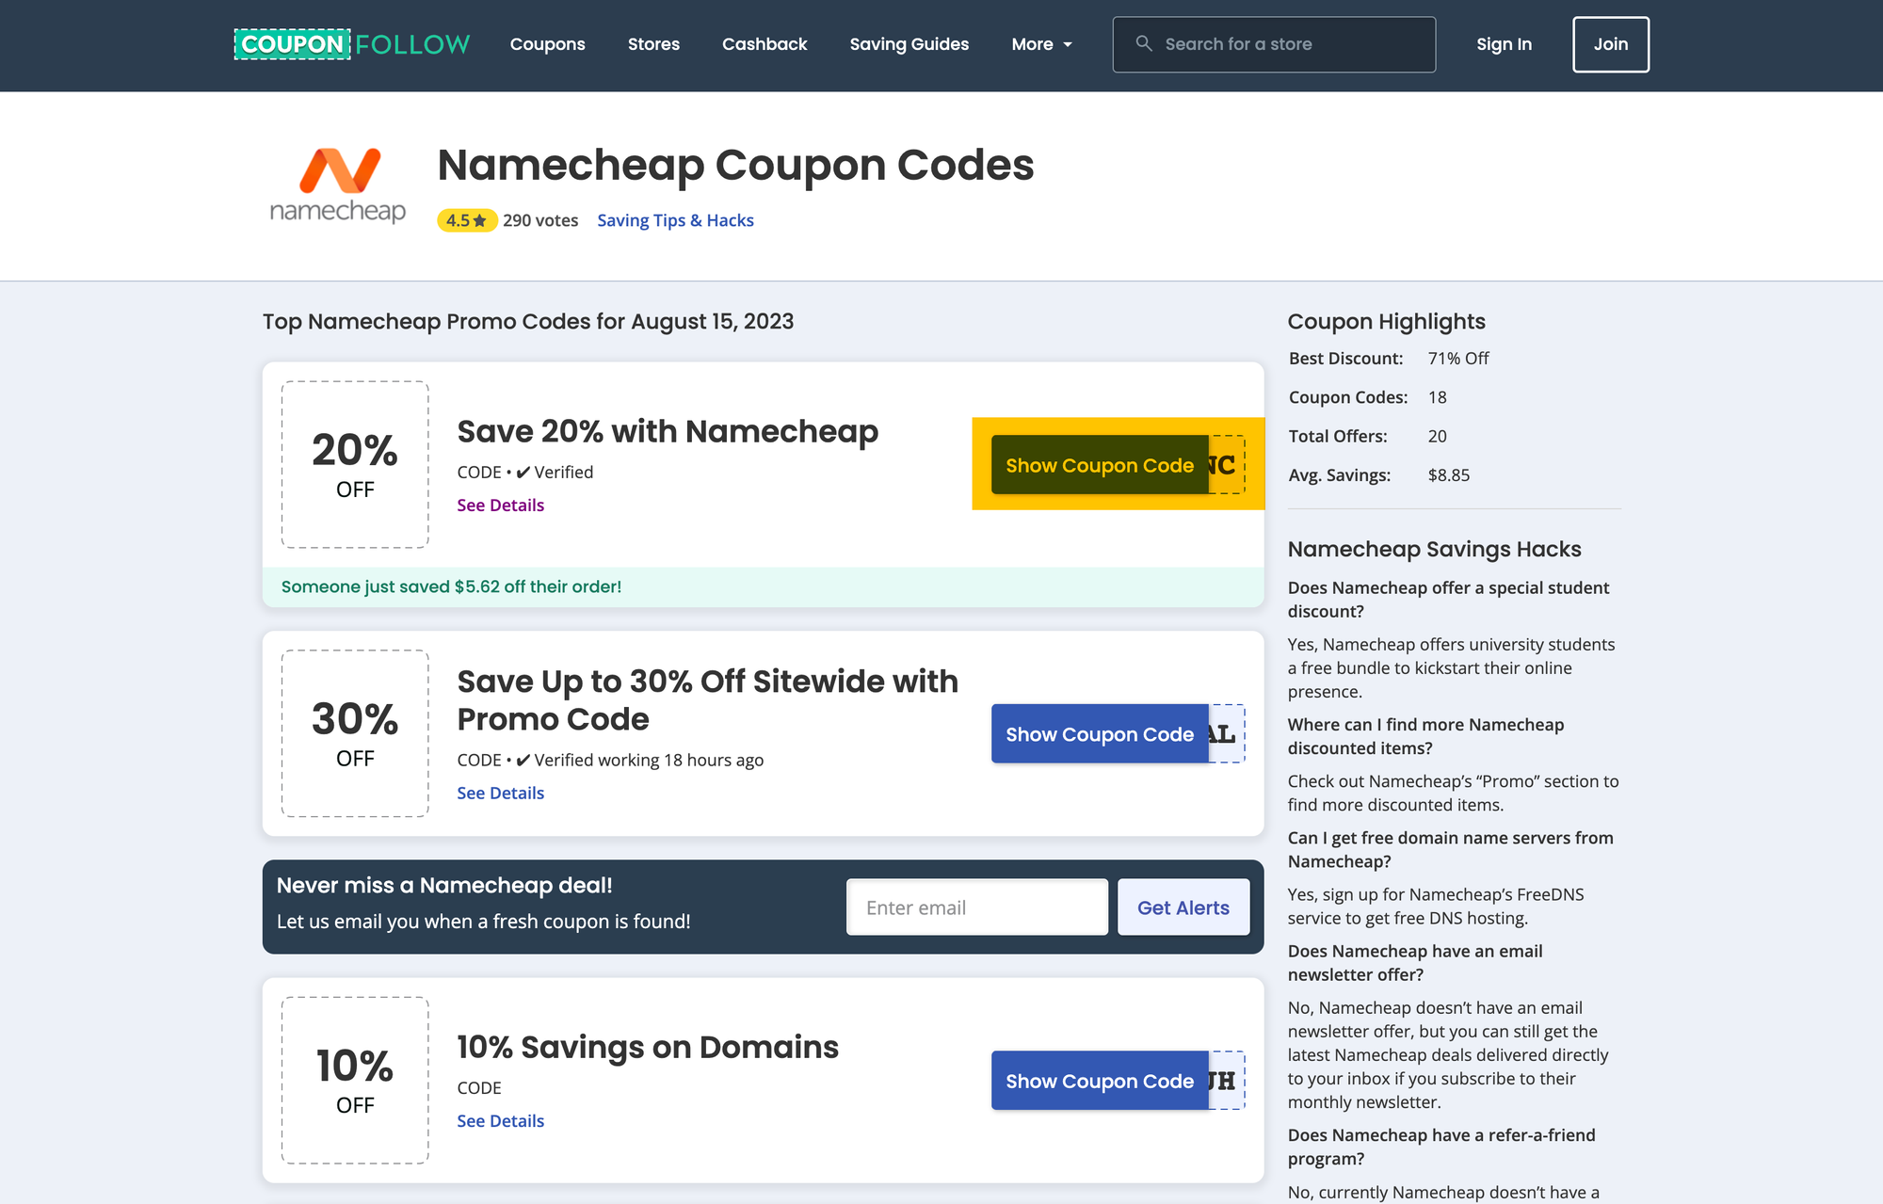Click the 290 votes text
The image size is (1883, 1204).
[540, 220]
